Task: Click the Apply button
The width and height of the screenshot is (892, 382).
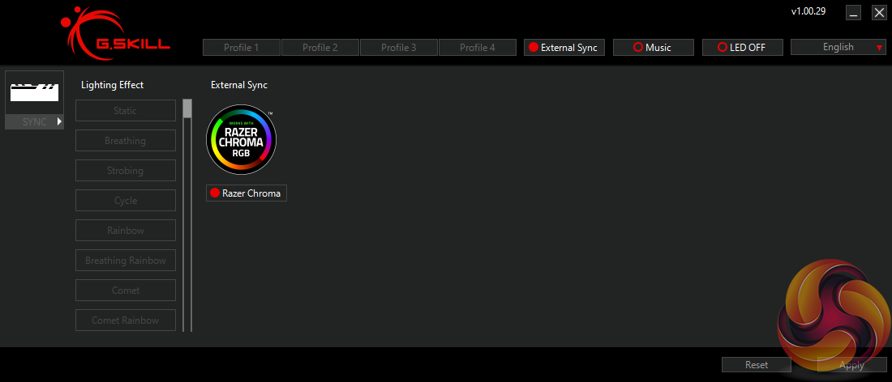Action: pos(851,364)
